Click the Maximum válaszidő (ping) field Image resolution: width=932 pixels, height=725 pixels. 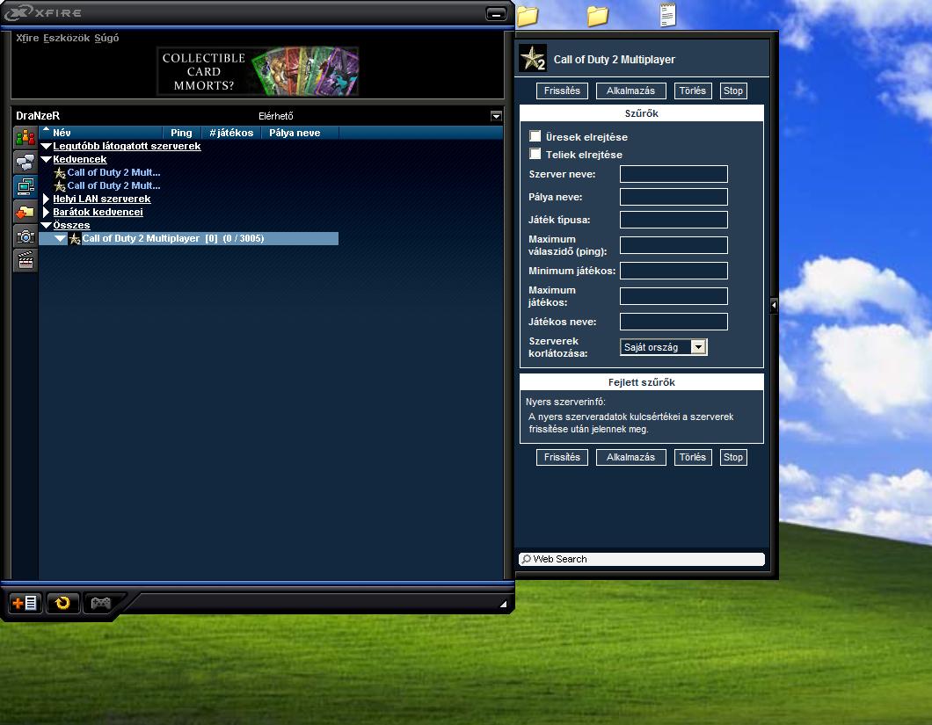(674, 245)
